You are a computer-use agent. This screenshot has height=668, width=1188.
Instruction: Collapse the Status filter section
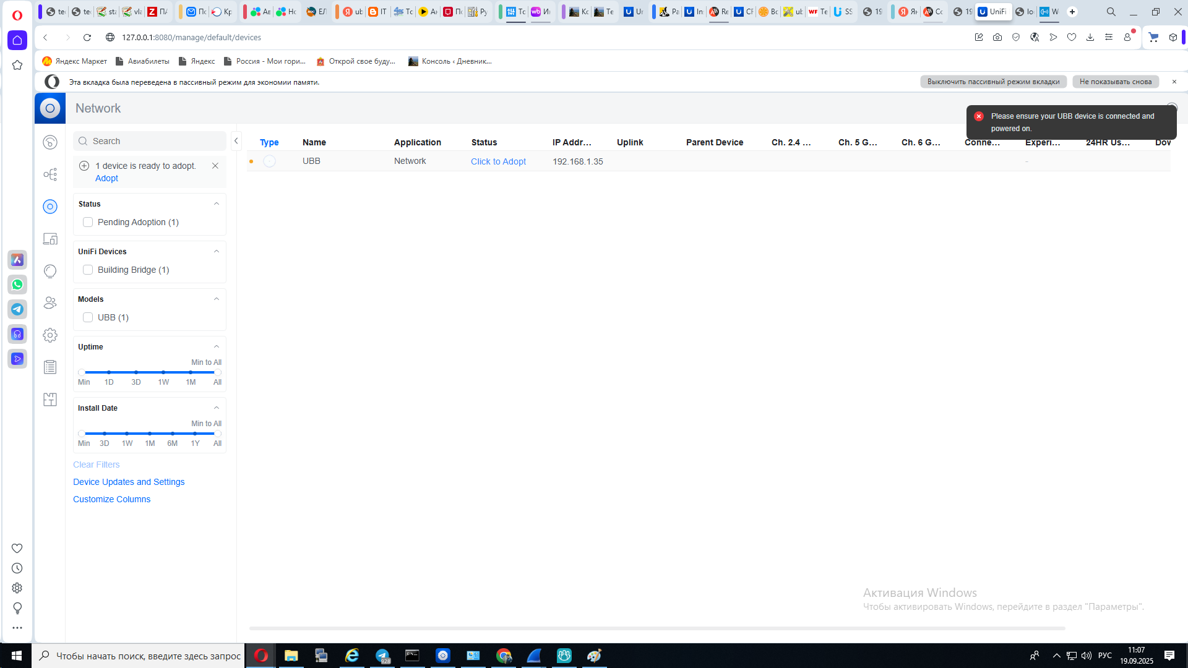(x=217, y=203)
